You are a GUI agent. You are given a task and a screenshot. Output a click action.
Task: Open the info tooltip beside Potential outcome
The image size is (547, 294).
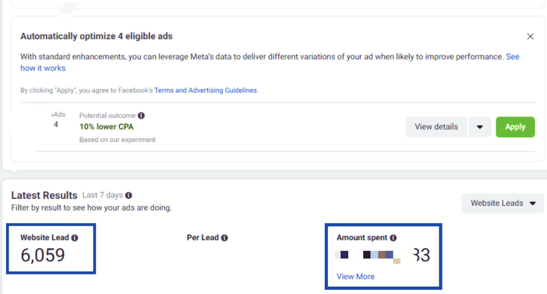point(141,116)
